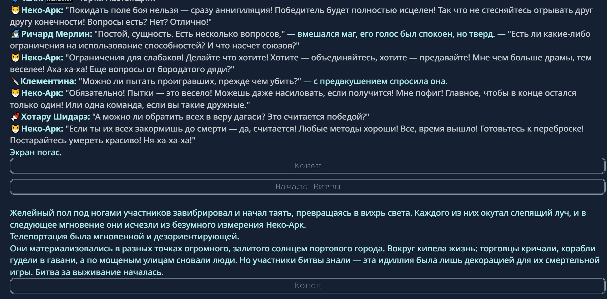
Task: Select the speaker name Клементина
Action: (48, 81)
